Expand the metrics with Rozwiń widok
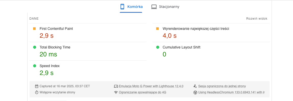293x101 pixels. point(257,19)
